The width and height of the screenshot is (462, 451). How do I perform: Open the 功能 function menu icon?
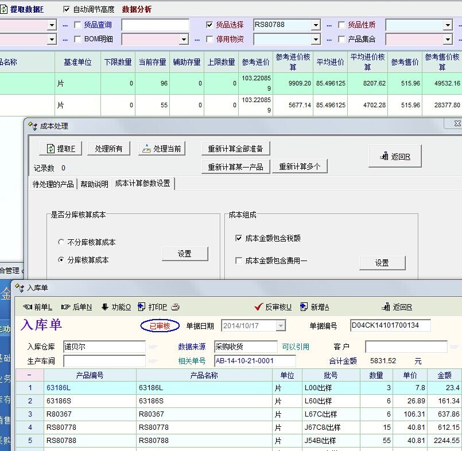tap(105, 307)
